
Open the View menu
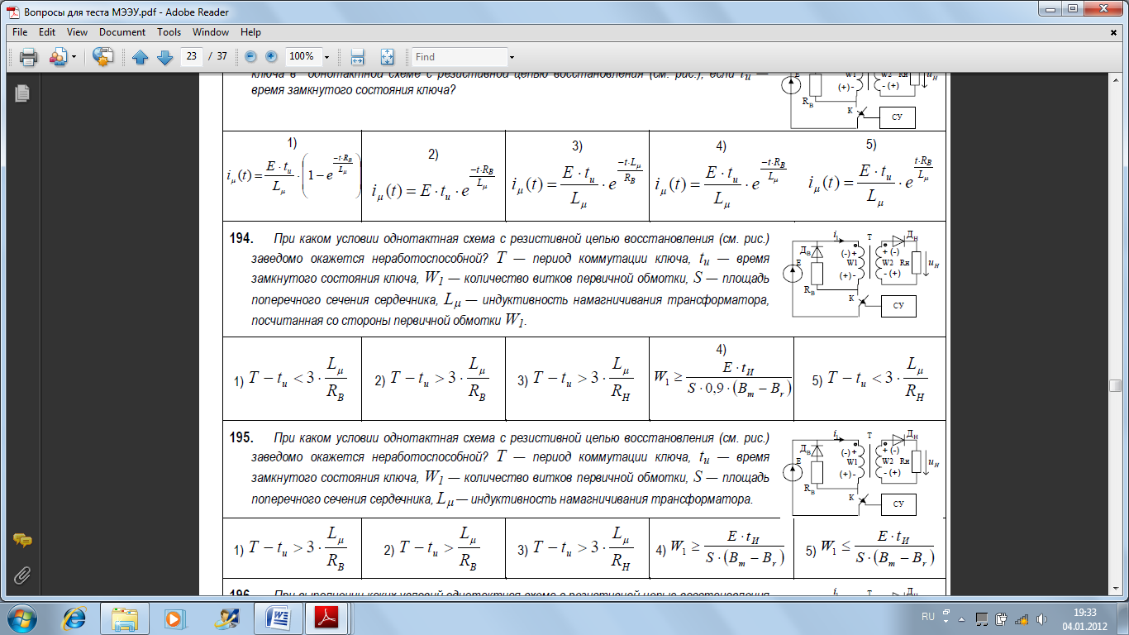[x=77, y=32]
